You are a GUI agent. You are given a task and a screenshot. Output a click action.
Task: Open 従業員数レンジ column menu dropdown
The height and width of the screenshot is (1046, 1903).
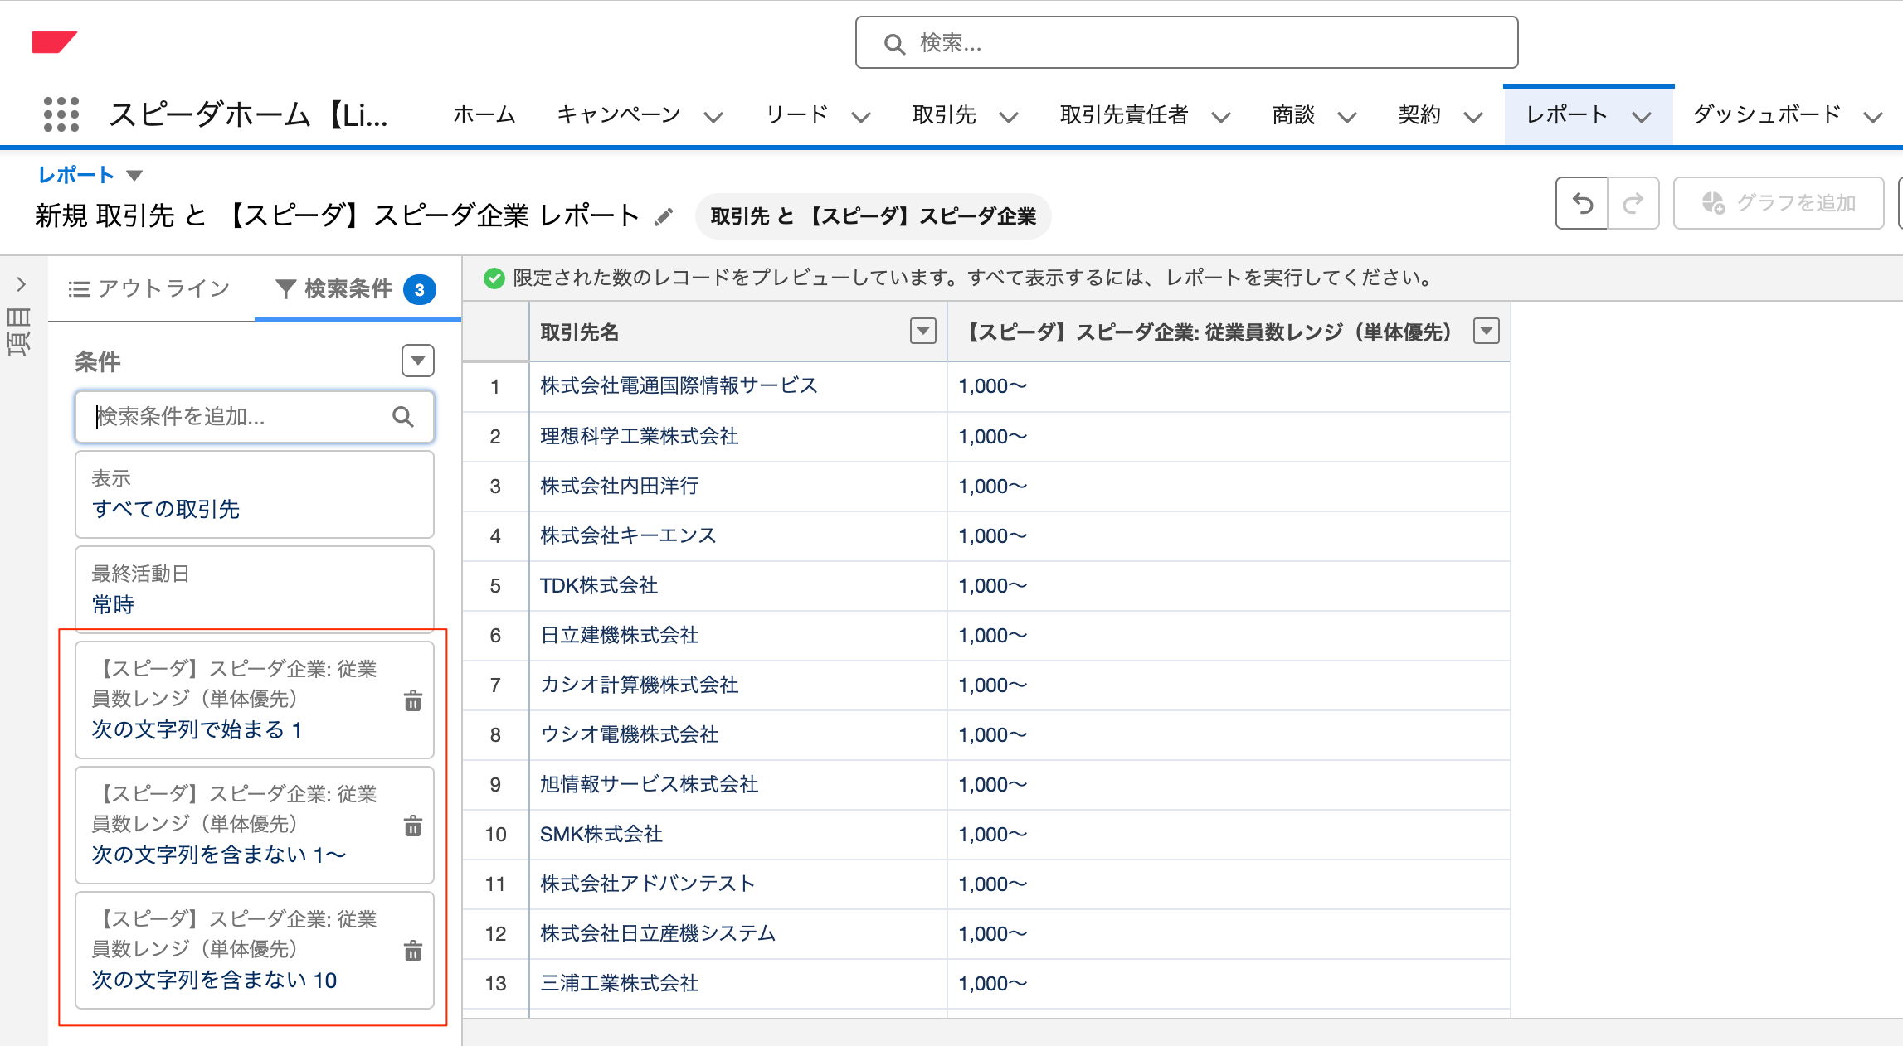1486,331
